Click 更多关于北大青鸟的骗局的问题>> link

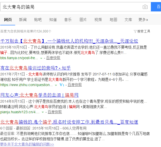pyautogui.click(x=27, y=144)
